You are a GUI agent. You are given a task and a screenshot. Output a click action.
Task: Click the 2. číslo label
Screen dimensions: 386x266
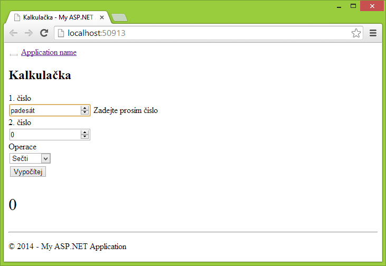tap(20, 122)
